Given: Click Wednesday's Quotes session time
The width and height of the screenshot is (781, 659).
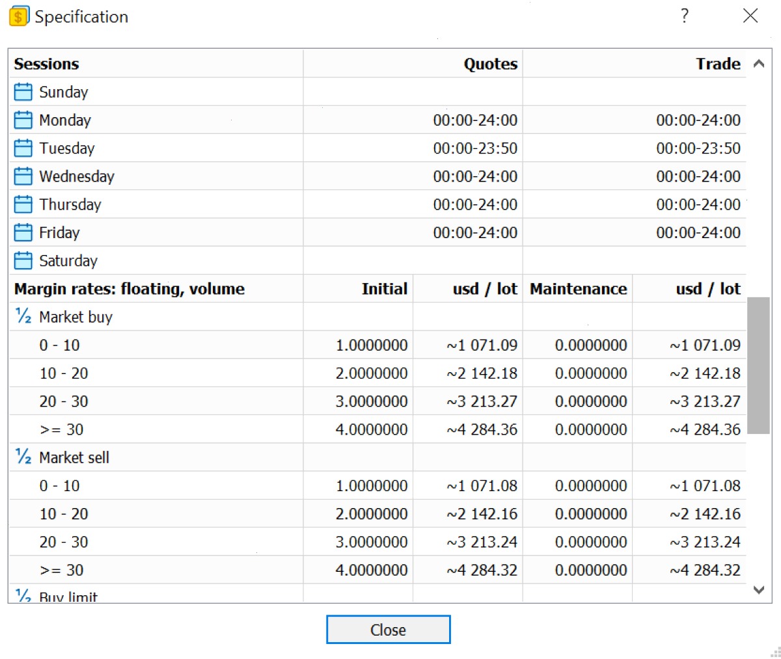Looking at the screenshot, I should coord(475,176).
